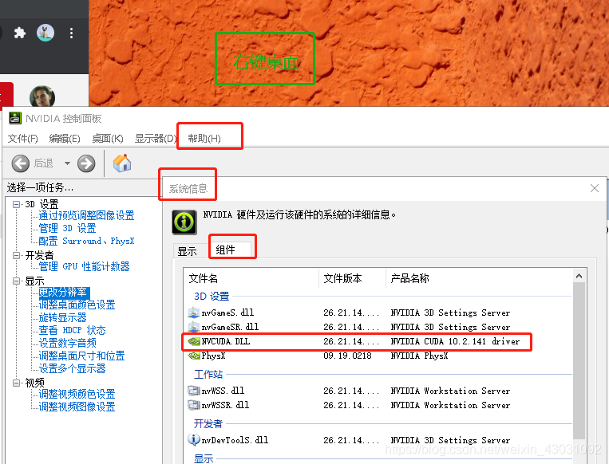Open 设置多个显示器 task
The height and width of the screenshot is (464, 609).
[72, 368]
